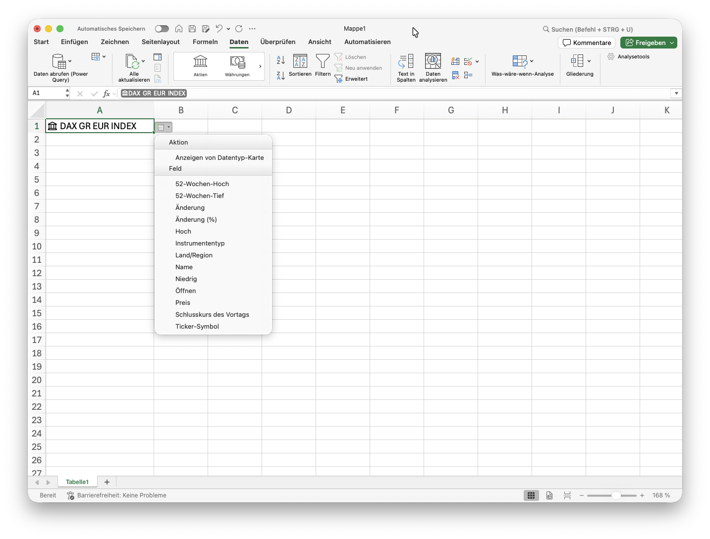Open the queries and connections pane icon

[158, 57]
